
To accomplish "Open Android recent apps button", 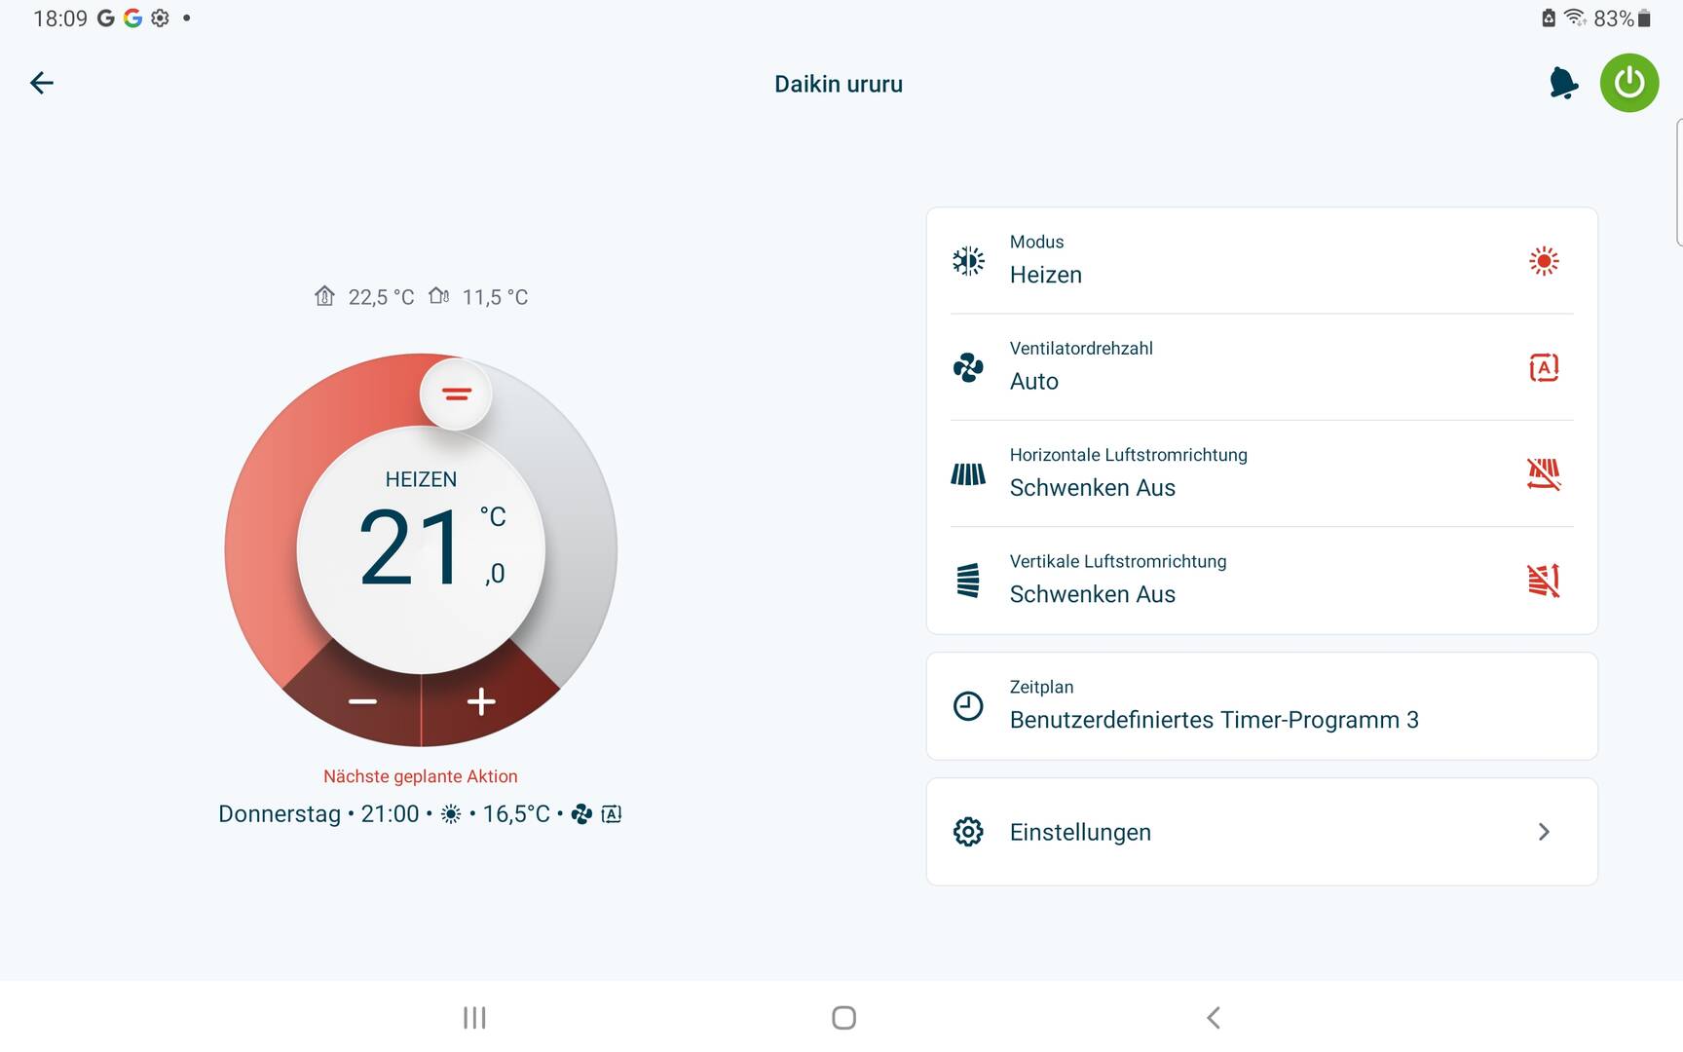I will click(474, 1018).
